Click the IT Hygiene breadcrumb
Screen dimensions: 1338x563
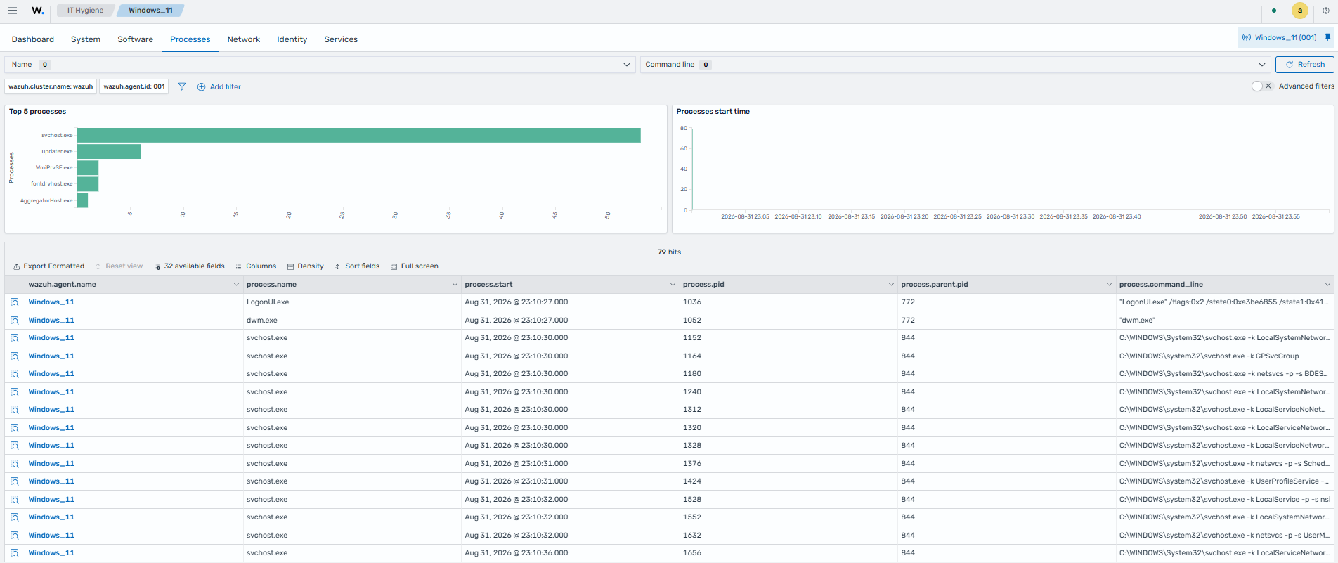85,11
